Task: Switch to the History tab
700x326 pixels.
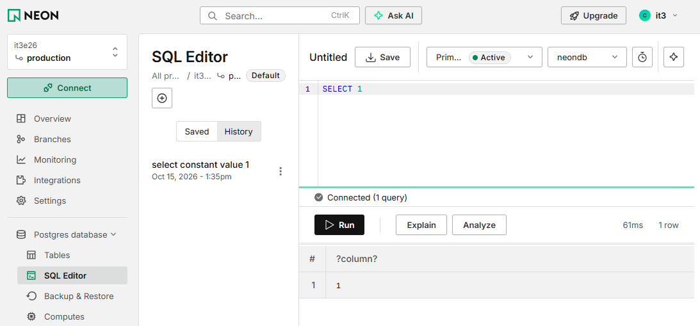Action: click(238, 132)
